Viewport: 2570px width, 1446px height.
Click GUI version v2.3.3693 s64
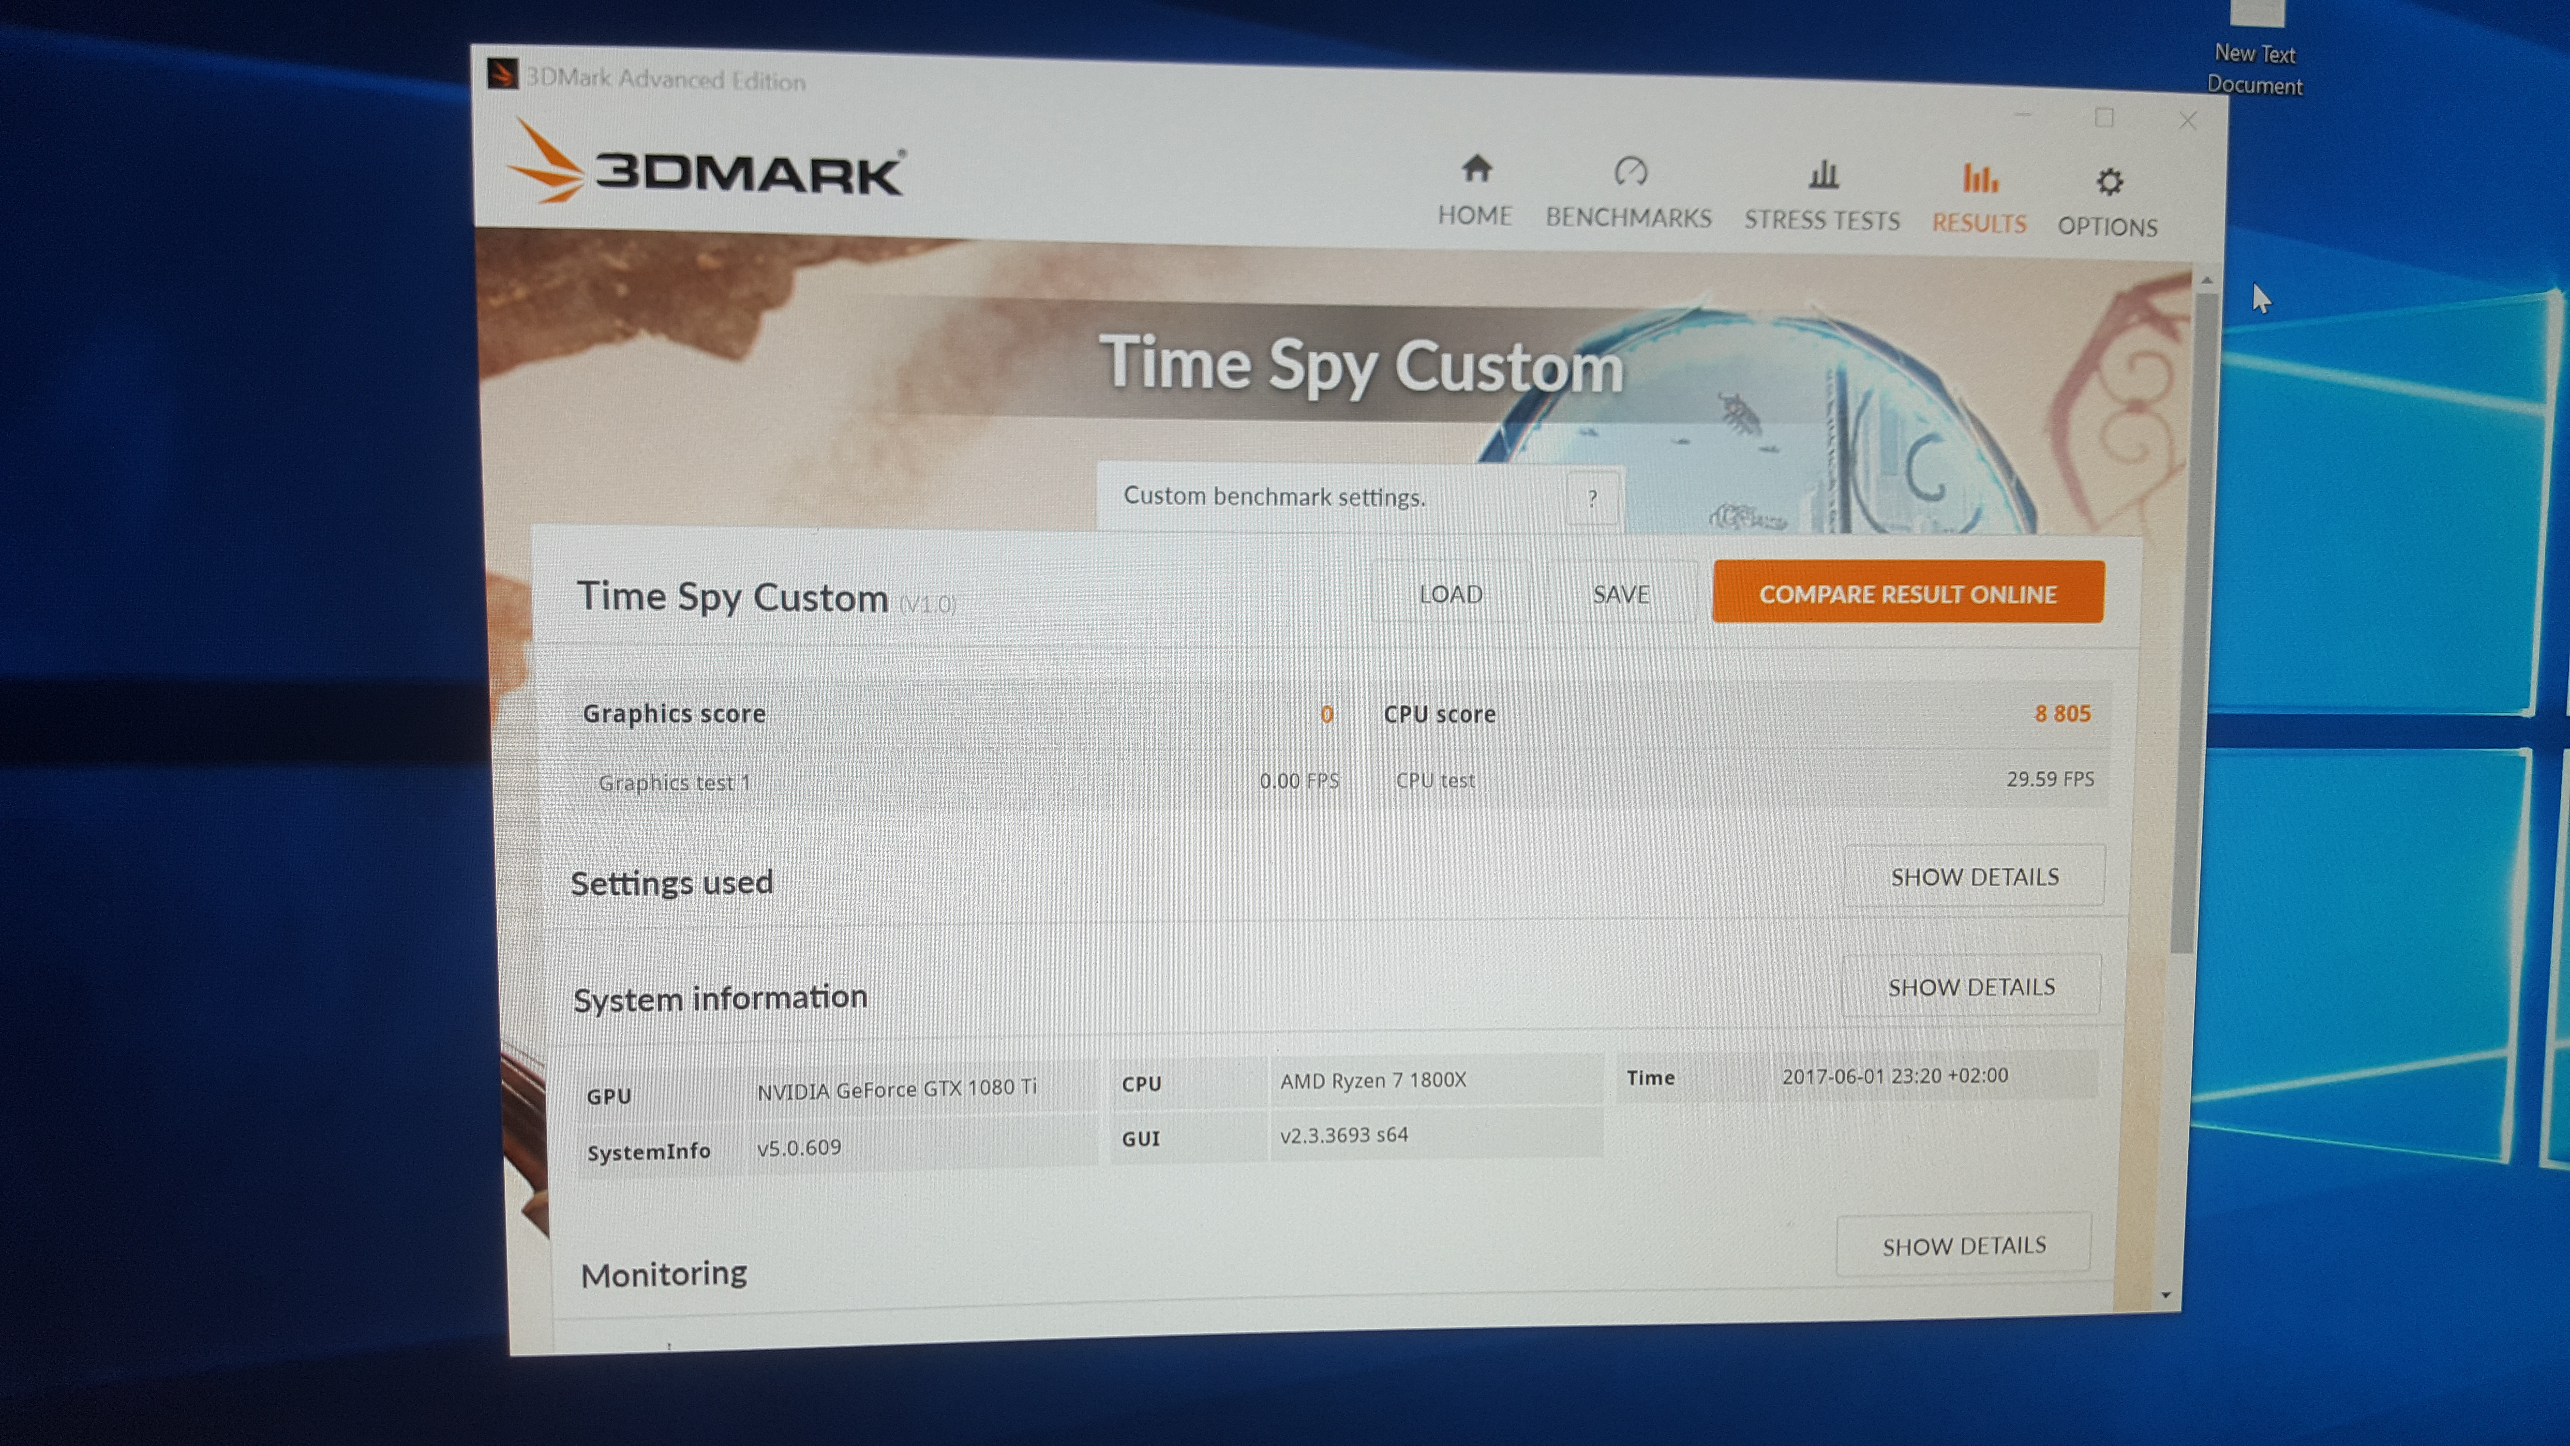(1344, 1135)
